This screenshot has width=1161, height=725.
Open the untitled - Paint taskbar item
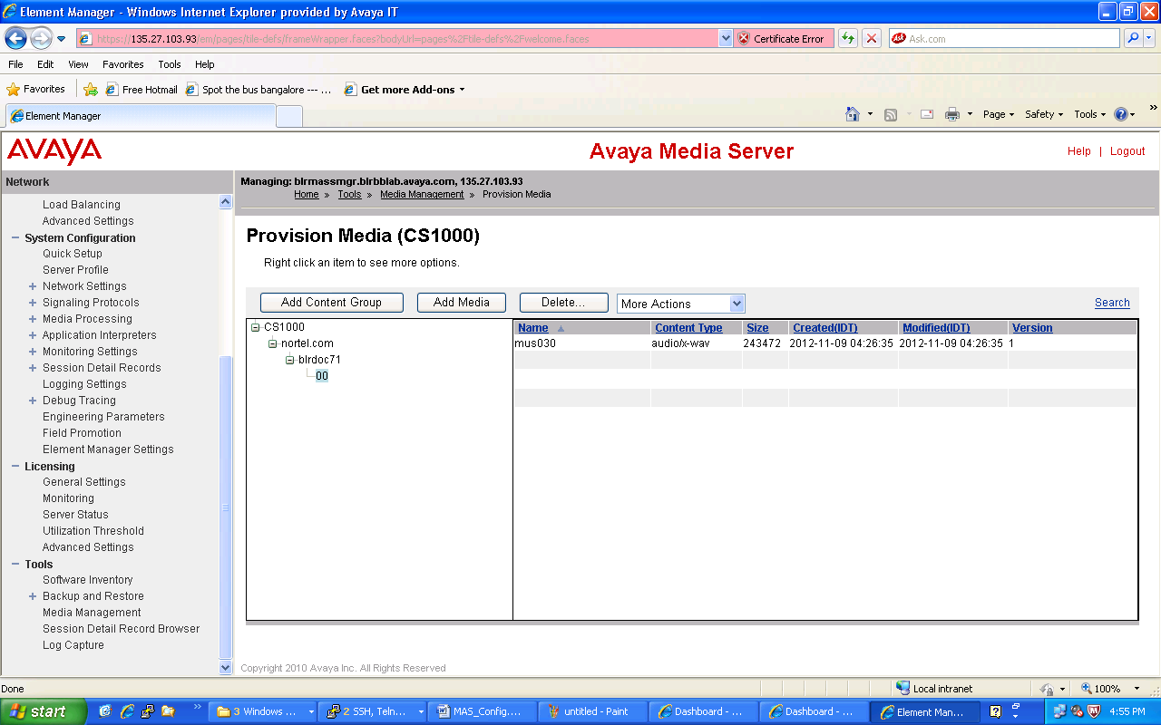click(595, 711)
